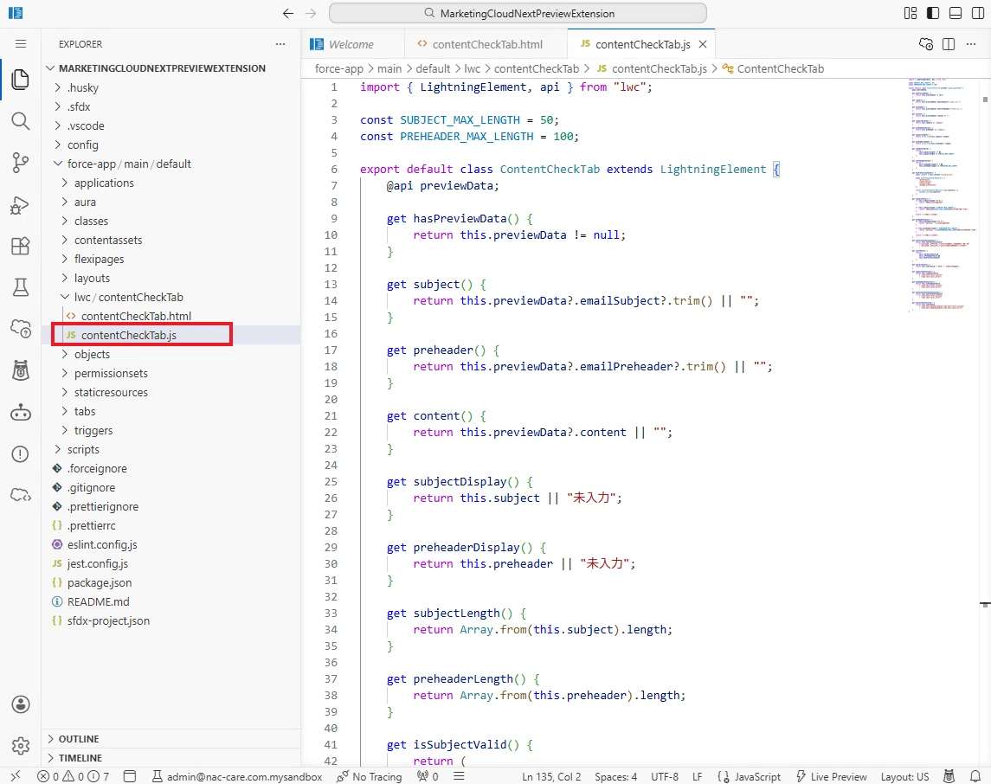Image resolution: width=991 pixels, height=784 pixels.
Task: Expand the OUTLINE section
Action: [171, 739]
